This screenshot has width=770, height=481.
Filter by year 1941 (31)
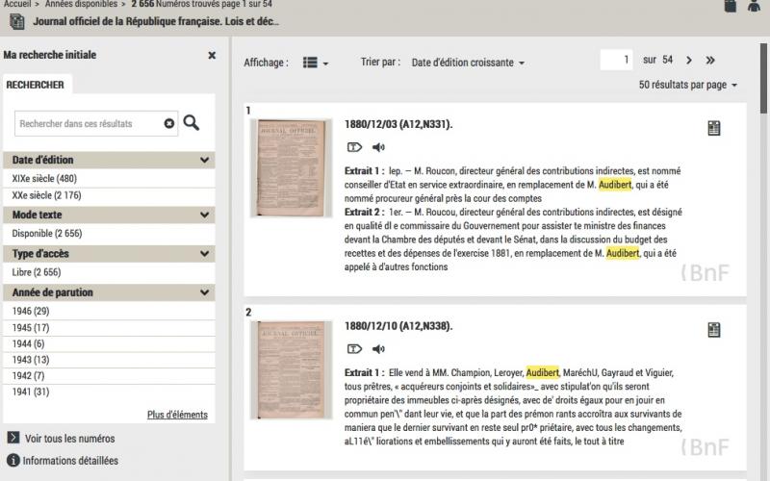pos(31,392)
